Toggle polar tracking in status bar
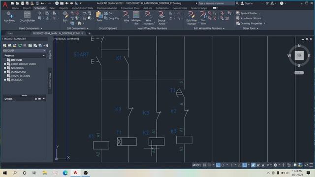Screen dimensions: 315x177 [223, 165]
